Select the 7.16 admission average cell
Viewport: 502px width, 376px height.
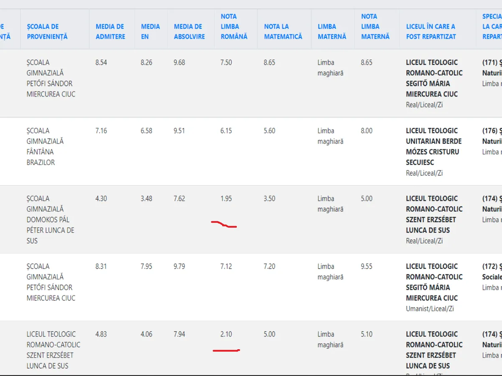tap(101, 131)
